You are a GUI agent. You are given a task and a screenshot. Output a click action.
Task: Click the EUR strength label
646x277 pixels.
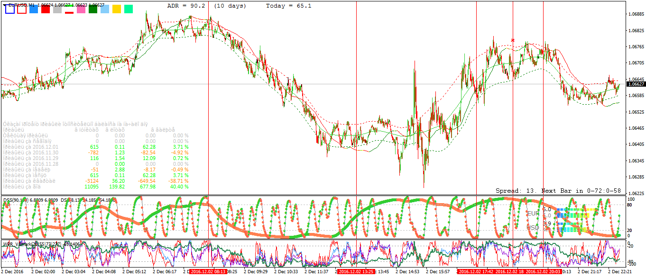[533, 214]
